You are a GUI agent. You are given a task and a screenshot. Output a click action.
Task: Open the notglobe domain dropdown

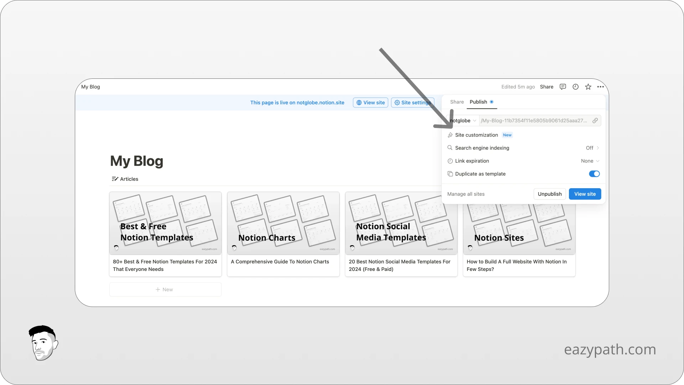[x=462, y=120]
